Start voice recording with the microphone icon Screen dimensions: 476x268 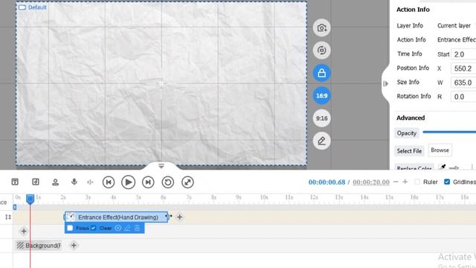(74, 182)
